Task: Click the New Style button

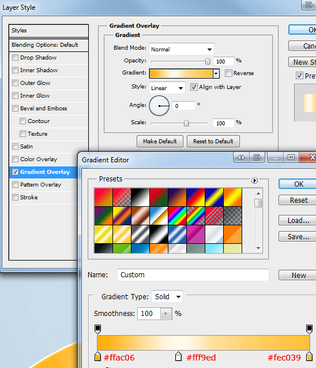Action: click(302, 62)
